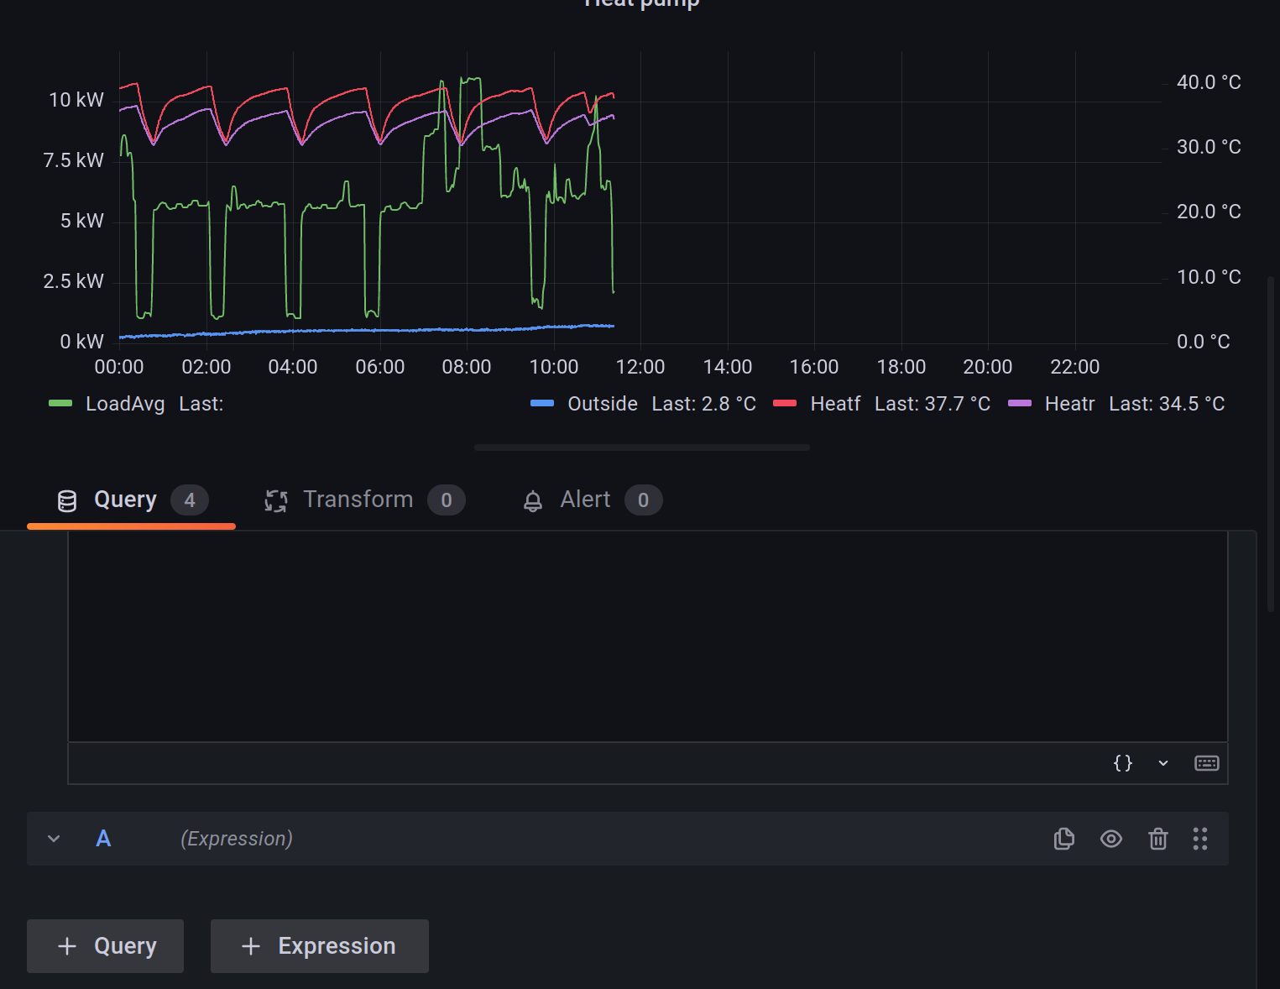Expand the Heatr legend entry options
Viewport: 1280px width, 989px height.
pos(1069,403)
